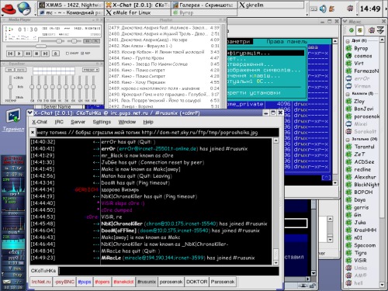Image resolution: width=388 pixels, height=291 pixels.
Task: Pause playback in the XMMS media player
Action: pos(28,54)
